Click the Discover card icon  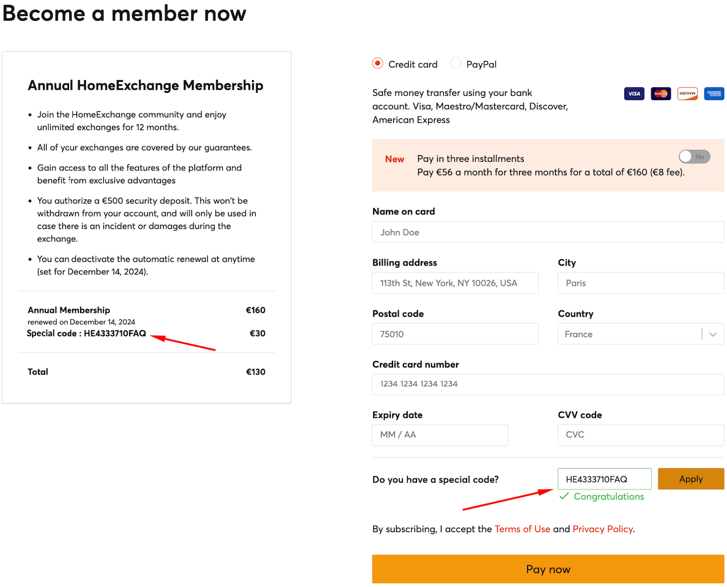pyautogui.click(x=688, y=93)
